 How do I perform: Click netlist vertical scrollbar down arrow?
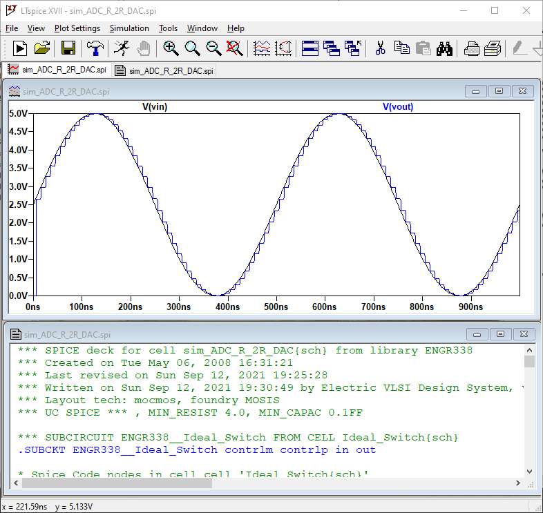(x=529, y=472)
